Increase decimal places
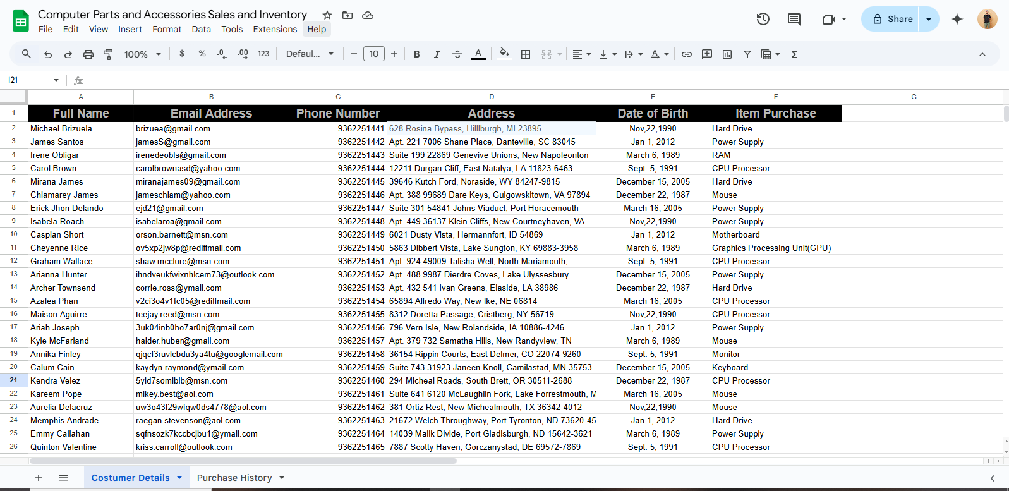The image size is (1009, 491). coord(243,54)
